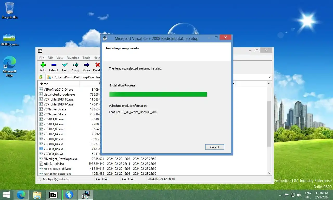Select VC2013_86.exe in the list
Image resolution: width=333 pixels, height=200 pixels.
click(x=54, y=119)
